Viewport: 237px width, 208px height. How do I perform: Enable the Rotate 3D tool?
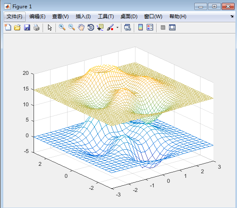tap(91, 27)
